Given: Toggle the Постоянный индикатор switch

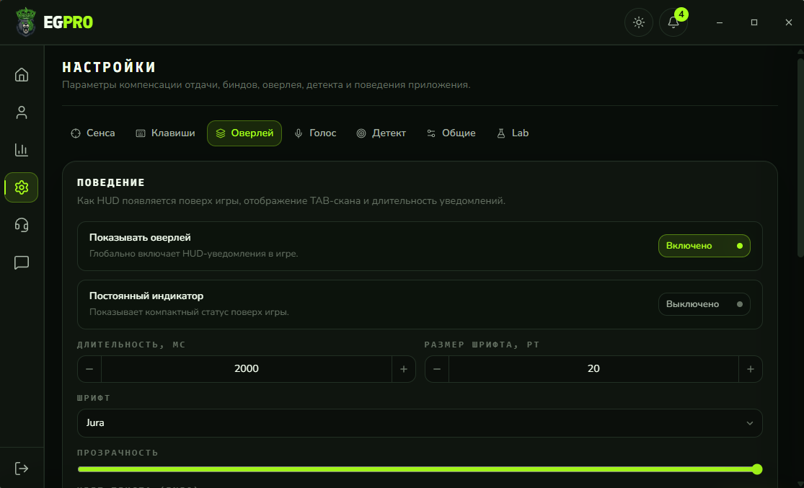Looking at the screenshot, I should point(704,304).
